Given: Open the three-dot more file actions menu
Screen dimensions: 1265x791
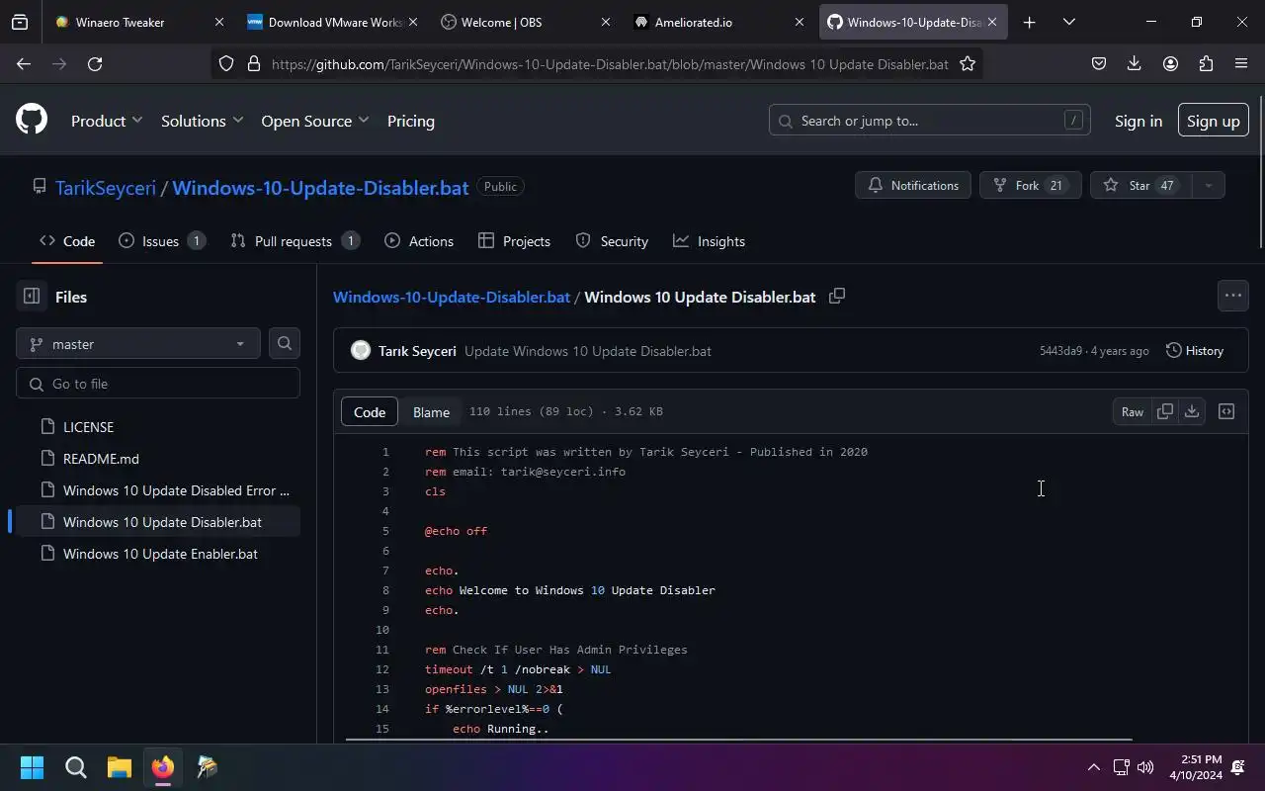Looking at the screenshot, I should (x=1232, y=296).
